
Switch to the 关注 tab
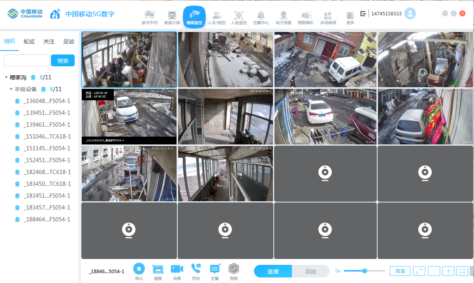[x=49, y=41]
